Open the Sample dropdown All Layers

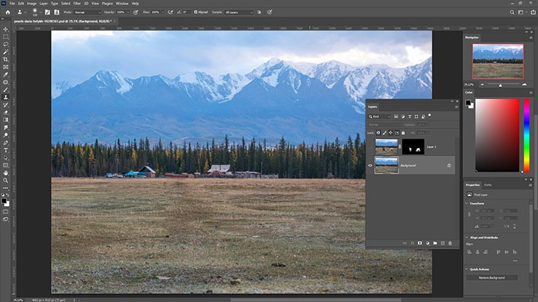tap(238, 12)
